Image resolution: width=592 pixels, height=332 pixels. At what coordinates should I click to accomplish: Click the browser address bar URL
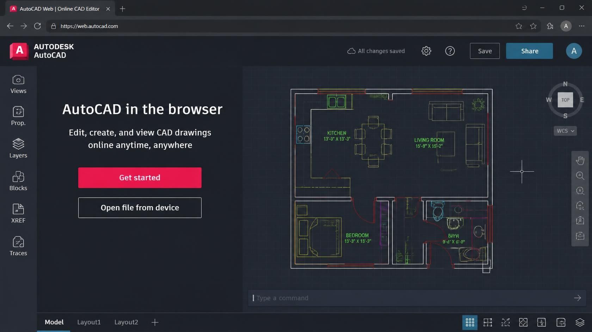89,26
